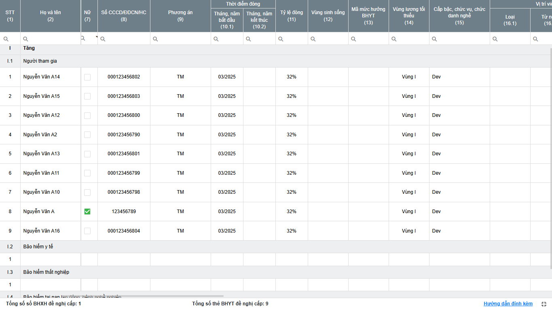
Task: Click search icon in Phương án filter
Action: [155, 39]
